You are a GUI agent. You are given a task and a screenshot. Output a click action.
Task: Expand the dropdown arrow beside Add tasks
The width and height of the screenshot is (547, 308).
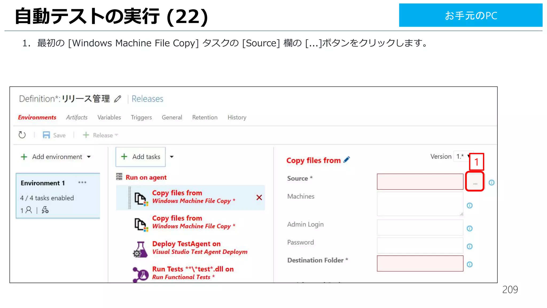pos(172,157)
